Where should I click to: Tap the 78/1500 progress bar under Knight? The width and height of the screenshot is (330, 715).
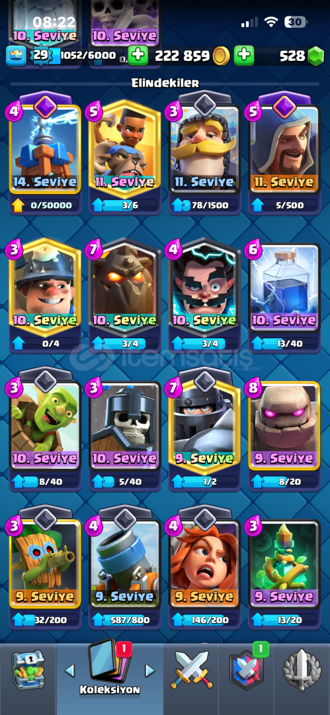tap(204, 206)
